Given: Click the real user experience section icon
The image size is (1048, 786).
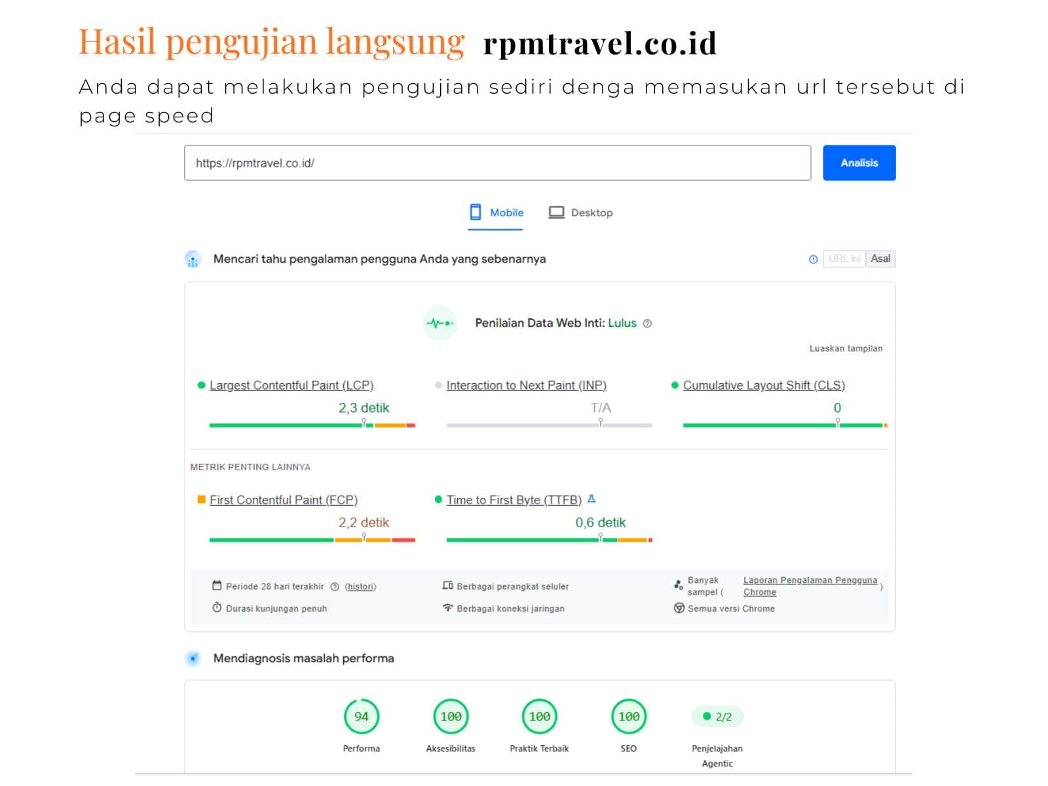Looking at the screenshot, I should 193,259.
